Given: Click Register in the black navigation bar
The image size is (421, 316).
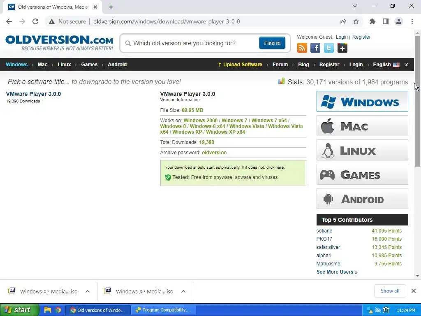Looking at the screenshot, I should [329, 65].
